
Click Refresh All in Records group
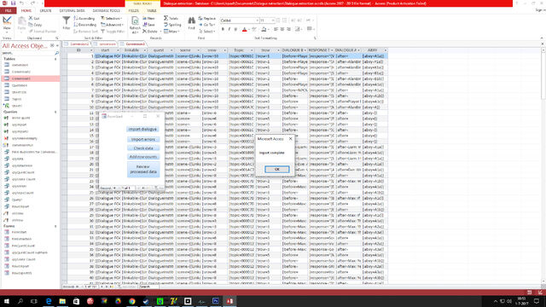click(x=135, y=25)
